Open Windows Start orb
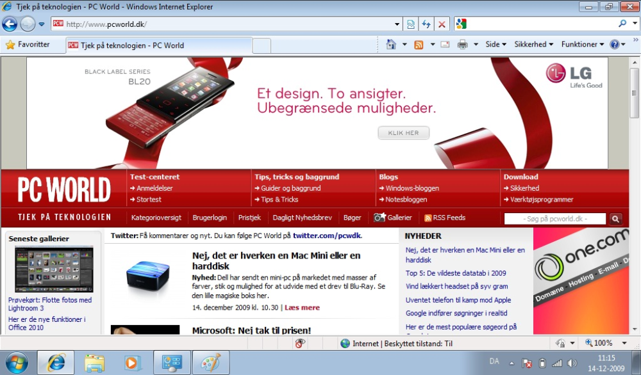641x375 pixels. [17, 362]
